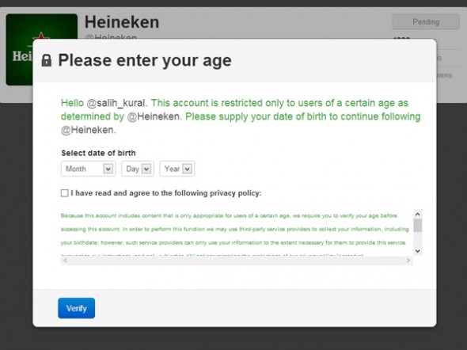Click the @salih_kural username link
The width and height of the screenshot is (467, 350).
[117, 103]
